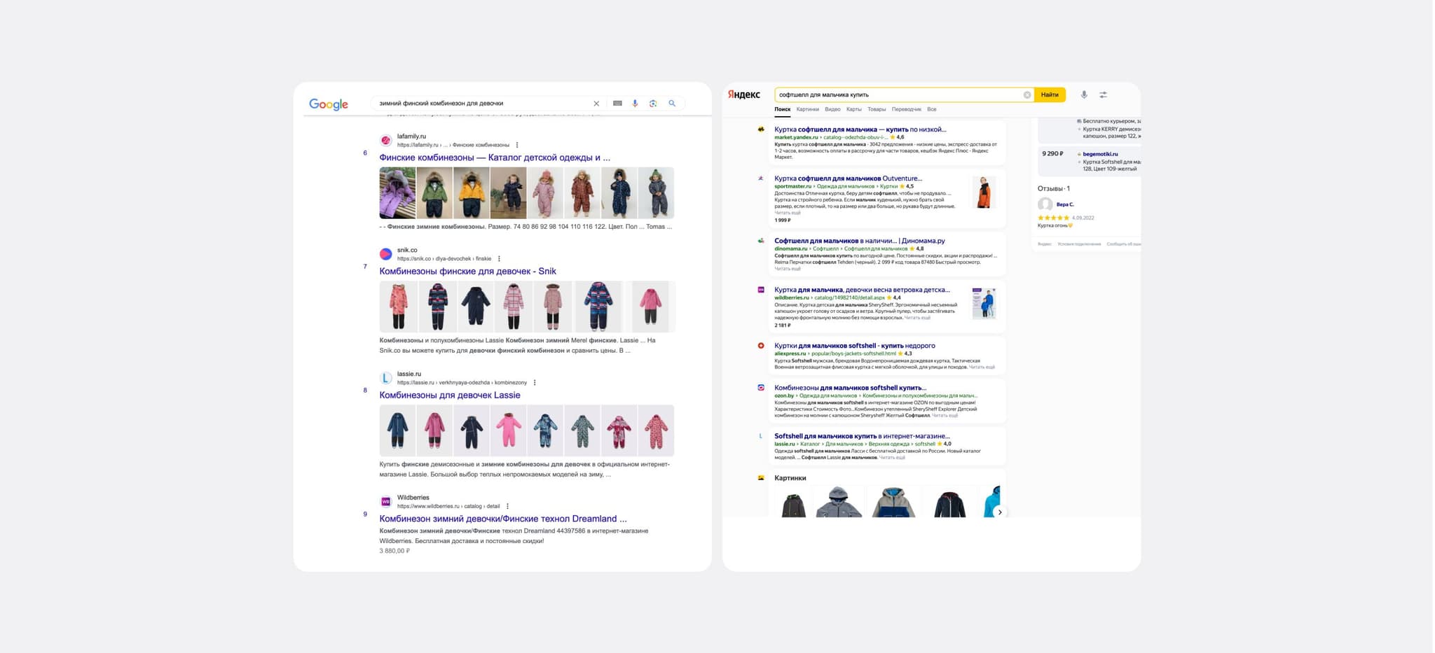The width and height of the screenshot is (1435, 653).
Task: Open the orange jacket thumbnail in sportmaster result
Action: pyautogui.click(x=983, y=192)
